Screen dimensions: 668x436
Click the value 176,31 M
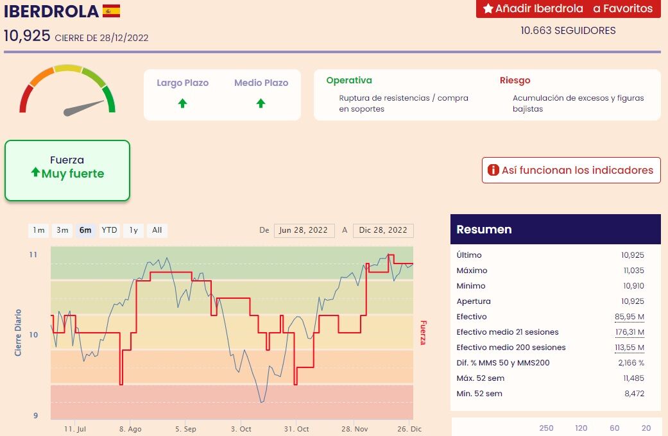click(629, 331)
